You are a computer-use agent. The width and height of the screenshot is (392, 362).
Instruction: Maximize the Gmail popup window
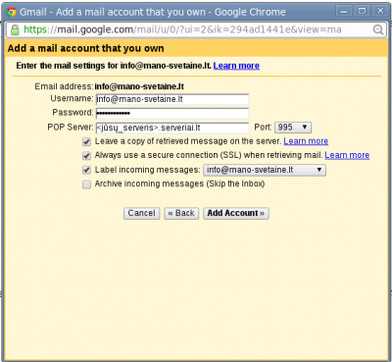pyautogui.click(x=362, y=12)
